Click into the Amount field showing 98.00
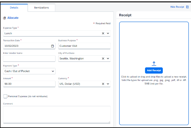Viewport: 191px width, 128px height. 29,84
